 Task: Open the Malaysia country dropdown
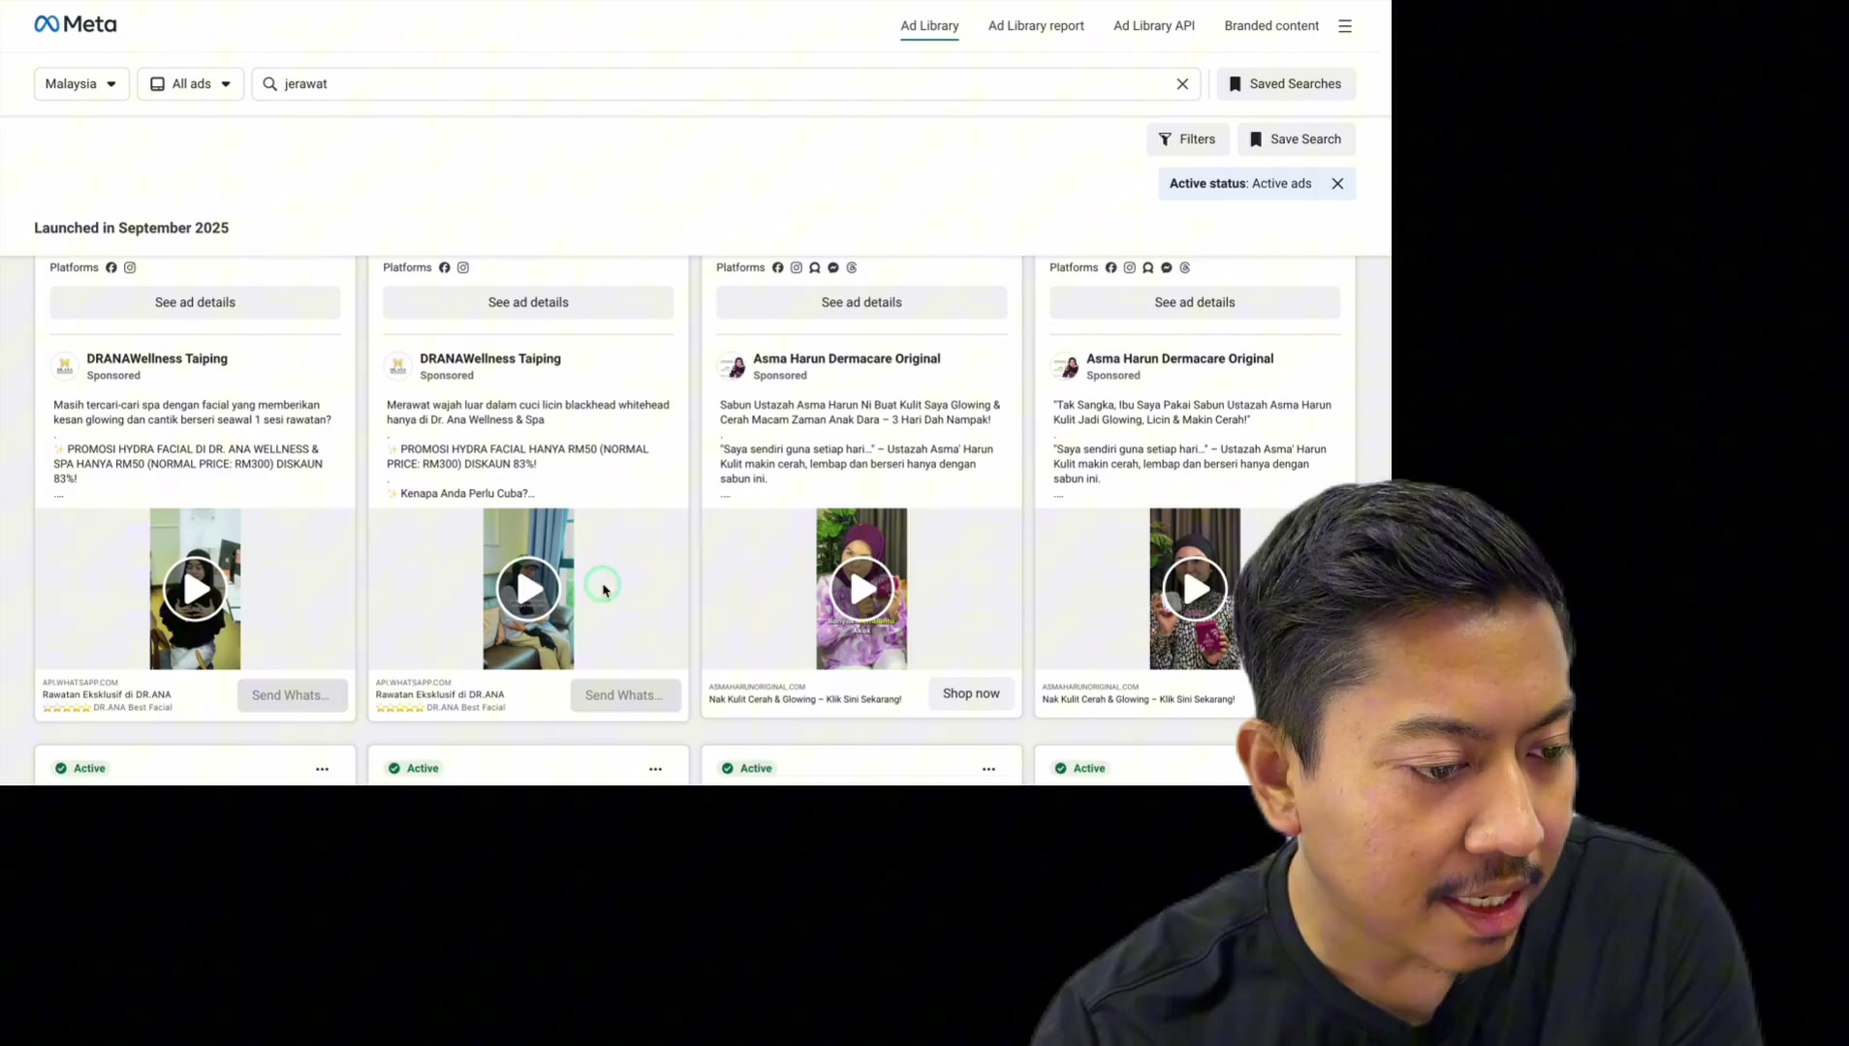[x=81, y=84]
